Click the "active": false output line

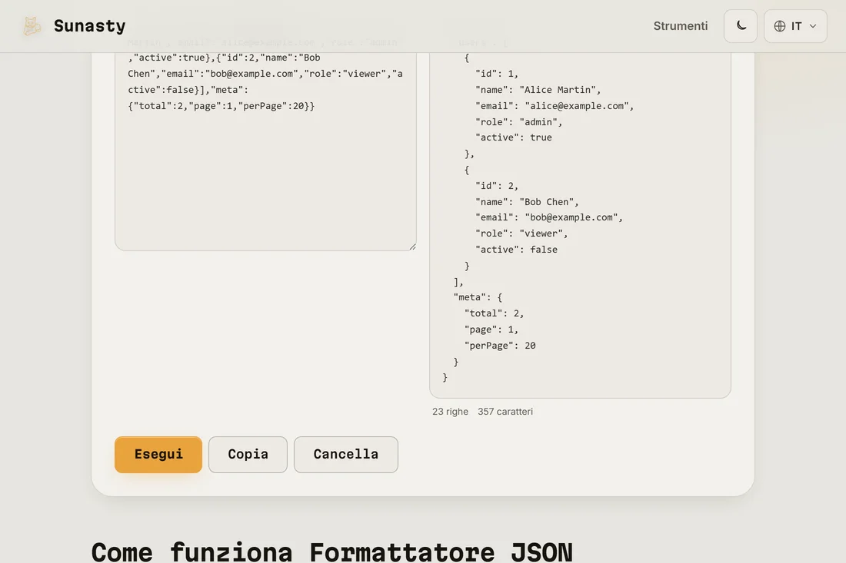(x=516, y=250)
